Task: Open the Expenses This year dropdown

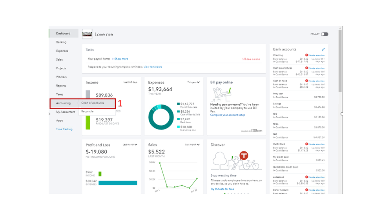Action: click(193, 82)
